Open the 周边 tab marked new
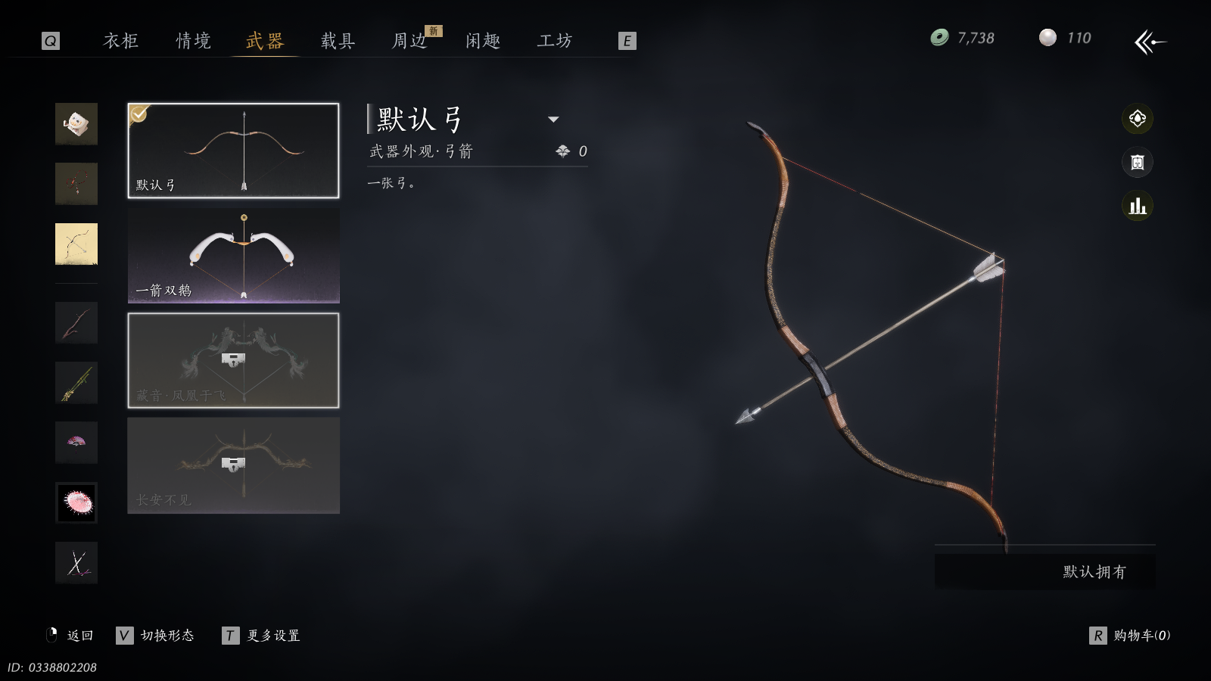This screenshot has height=681, width=1211. 410,41
